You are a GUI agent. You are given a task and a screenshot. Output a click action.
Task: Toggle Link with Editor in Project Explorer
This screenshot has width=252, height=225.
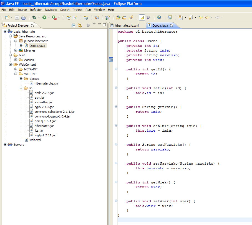tap(80, 25)
